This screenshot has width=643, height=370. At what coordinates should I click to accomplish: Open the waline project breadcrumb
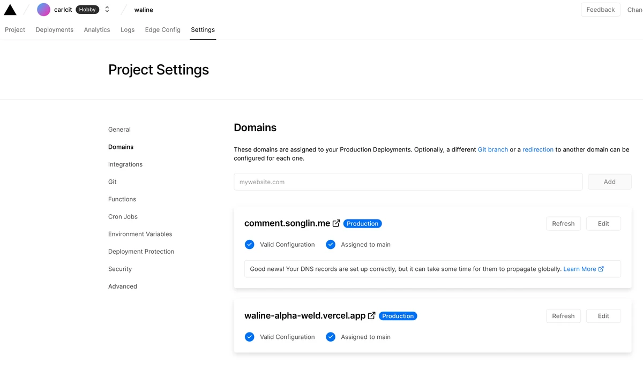coord(144,10)
